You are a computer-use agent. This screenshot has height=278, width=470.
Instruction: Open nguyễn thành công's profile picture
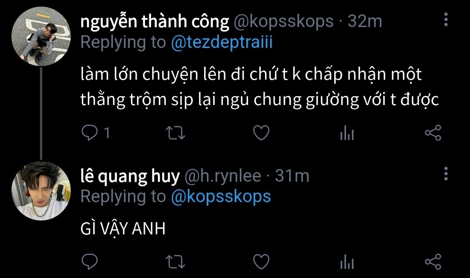point(41,36)
